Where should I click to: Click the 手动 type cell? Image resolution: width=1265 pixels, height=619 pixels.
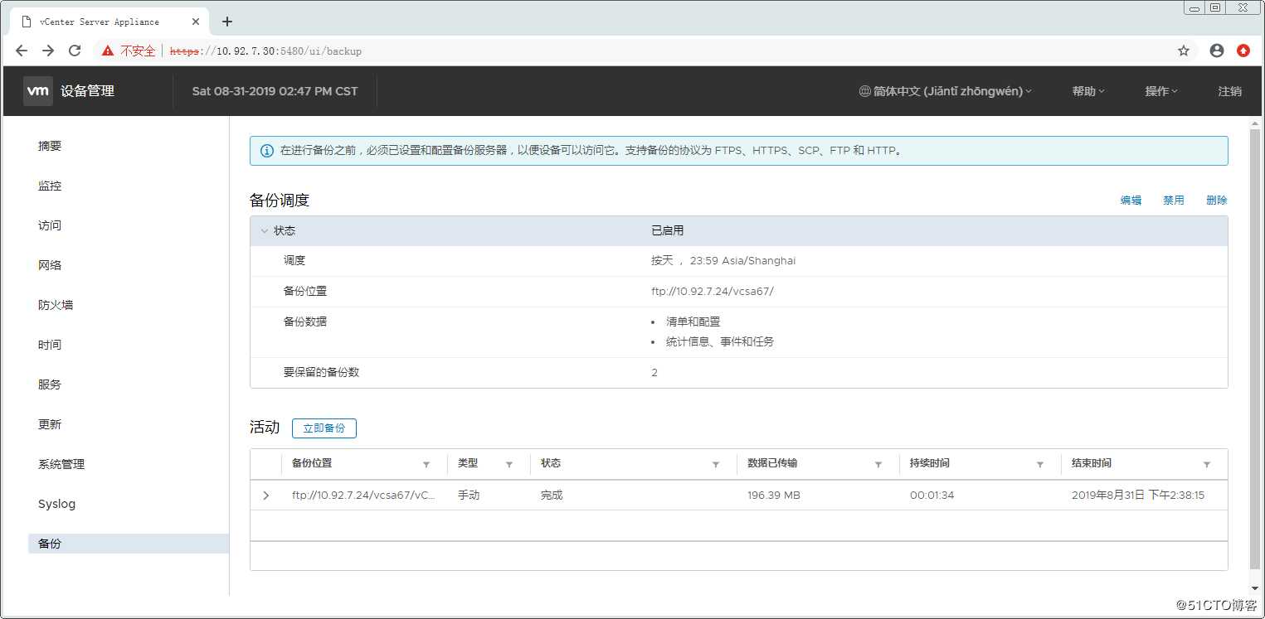coord(469,496)
